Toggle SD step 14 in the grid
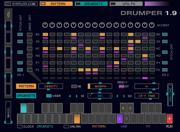The width and height of the screenshot is (180, 132). (x=138, y=41)
